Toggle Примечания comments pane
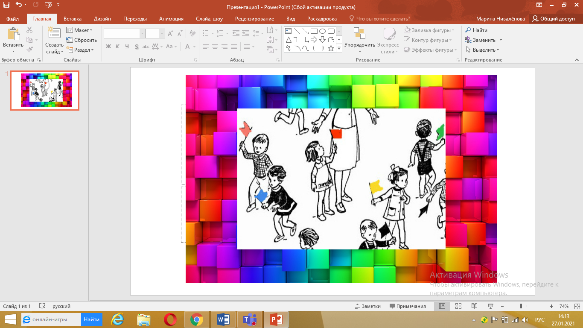 coord(408,306)
